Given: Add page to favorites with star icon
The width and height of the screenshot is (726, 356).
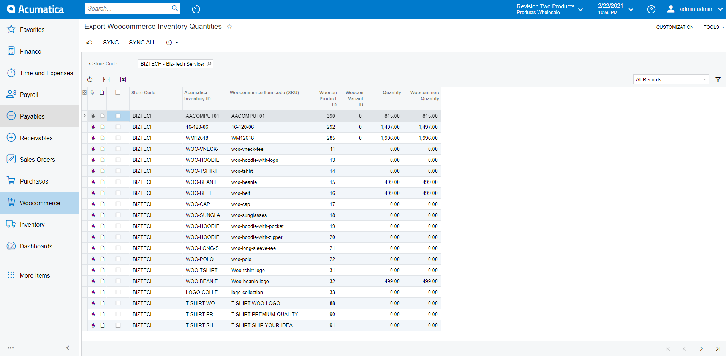Looking at the screenshot, I should click(229, 27).
